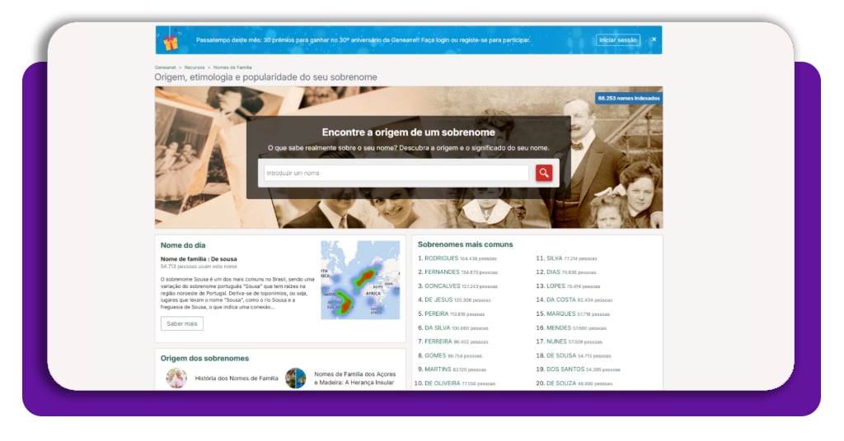Click the gift box icon in banner
Viewport: 844px width, 441px height.
click(171, 41)
